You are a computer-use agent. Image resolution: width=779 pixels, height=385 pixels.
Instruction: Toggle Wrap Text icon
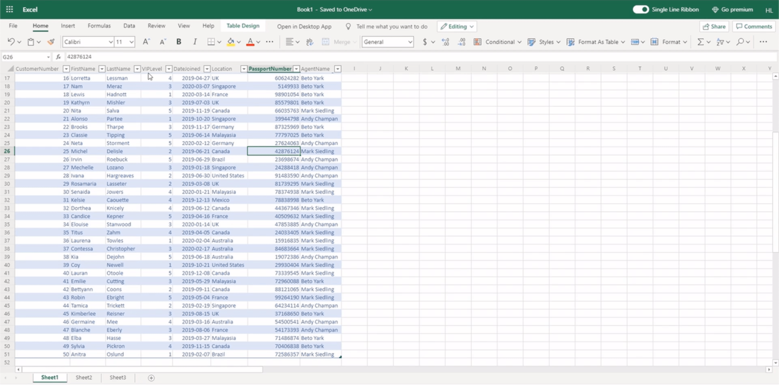point(310,42)
